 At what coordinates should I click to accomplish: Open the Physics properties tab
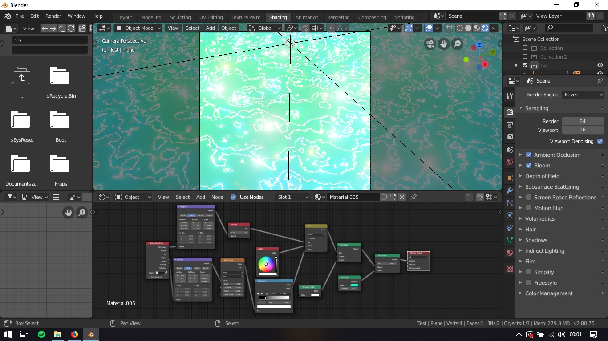(x=510, y=215)
